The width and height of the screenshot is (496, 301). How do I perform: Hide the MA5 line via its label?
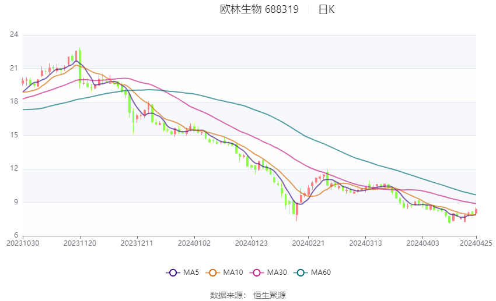point(191,272)
